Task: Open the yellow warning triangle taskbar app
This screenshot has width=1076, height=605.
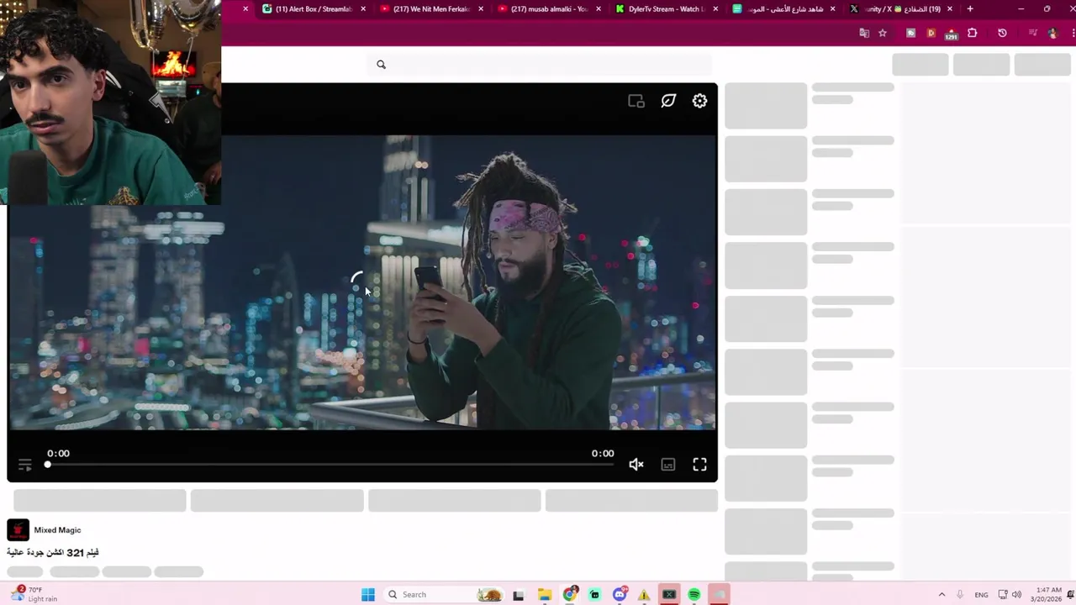Action: 644,595
